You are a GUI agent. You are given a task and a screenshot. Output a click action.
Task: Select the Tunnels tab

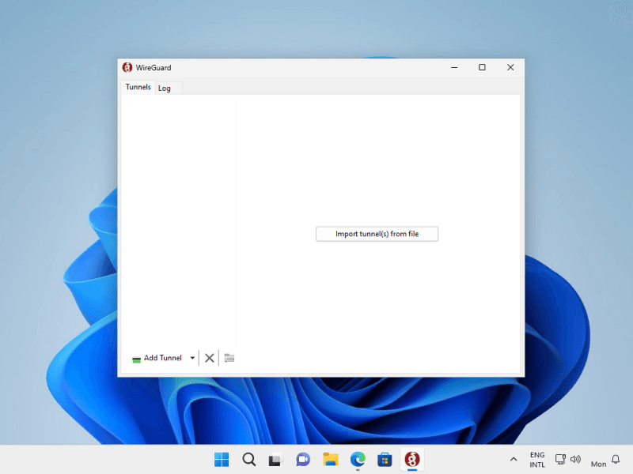[x=138, y=87]
